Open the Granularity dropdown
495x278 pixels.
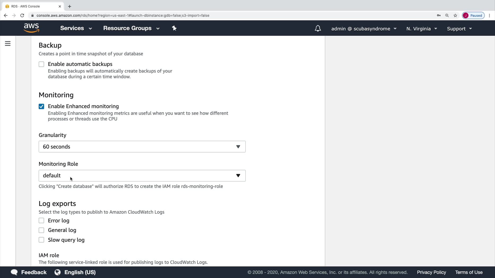click(x=142, y=147)
